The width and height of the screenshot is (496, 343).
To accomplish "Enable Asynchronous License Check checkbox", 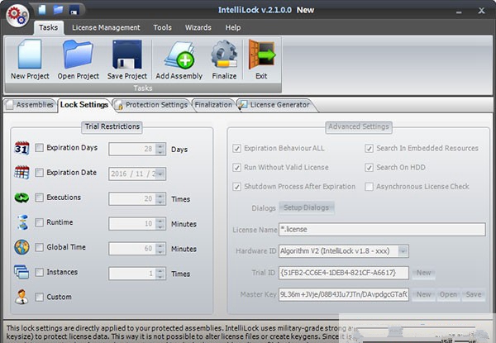I will pos(369,187).
